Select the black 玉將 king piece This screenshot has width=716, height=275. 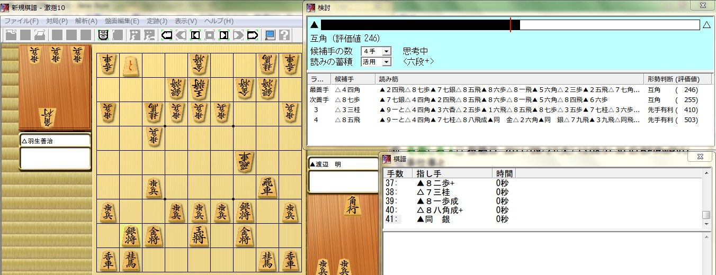point(199,235)
